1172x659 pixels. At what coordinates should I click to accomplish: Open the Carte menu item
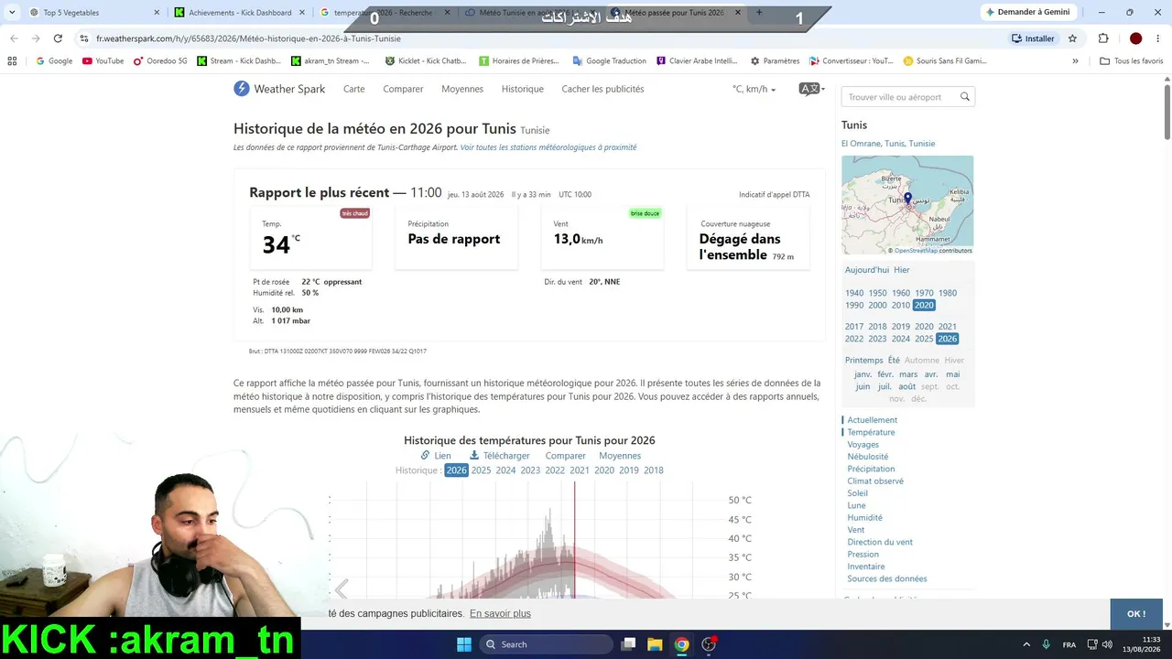(x=354, y=89)
